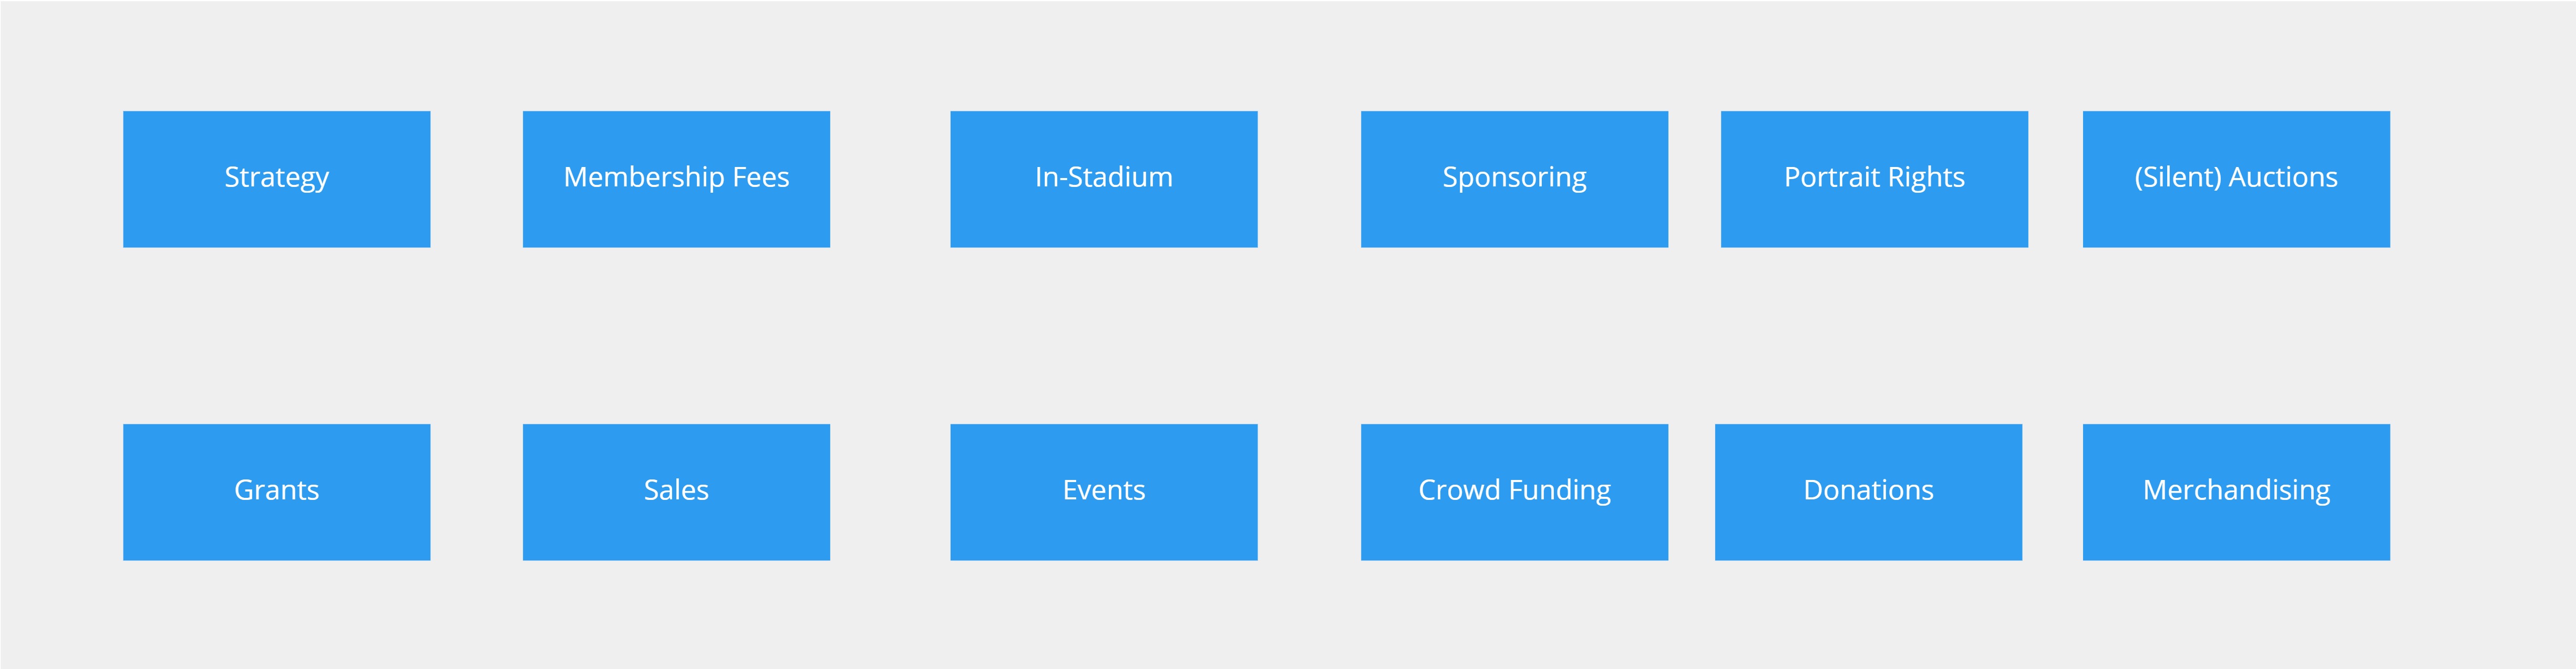Click the In-Stadium text label

coord(1104,177)
